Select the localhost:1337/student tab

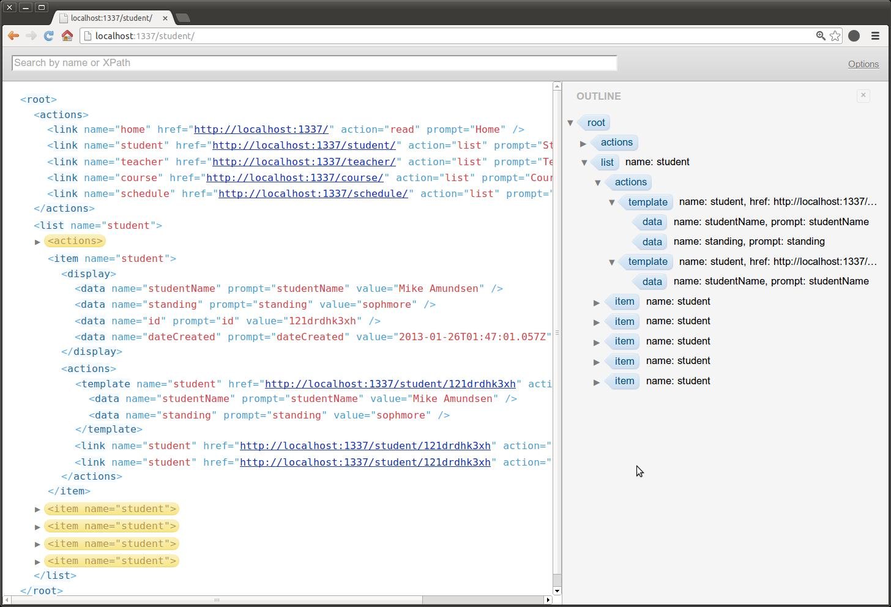110,18
